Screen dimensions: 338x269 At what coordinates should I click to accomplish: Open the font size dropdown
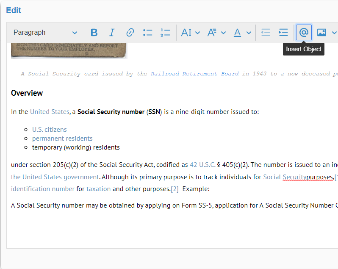[x=190, y=33]
